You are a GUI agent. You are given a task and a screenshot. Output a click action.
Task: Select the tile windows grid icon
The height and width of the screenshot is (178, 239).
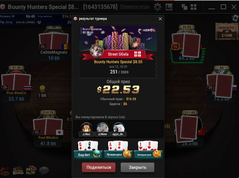coord(194,7)
